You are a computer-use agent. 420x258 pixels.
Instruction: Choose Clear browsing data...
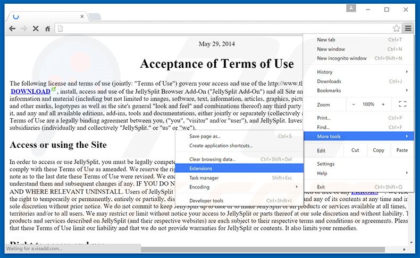pos(239,159)
